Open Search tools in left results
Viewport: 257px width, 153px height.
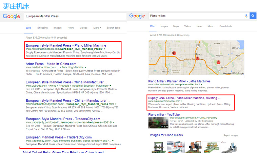coord(114,28)
